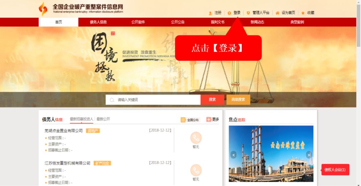Click the 收藏 star icon
The image size is (361, 186).
click(x=303, y=13)
